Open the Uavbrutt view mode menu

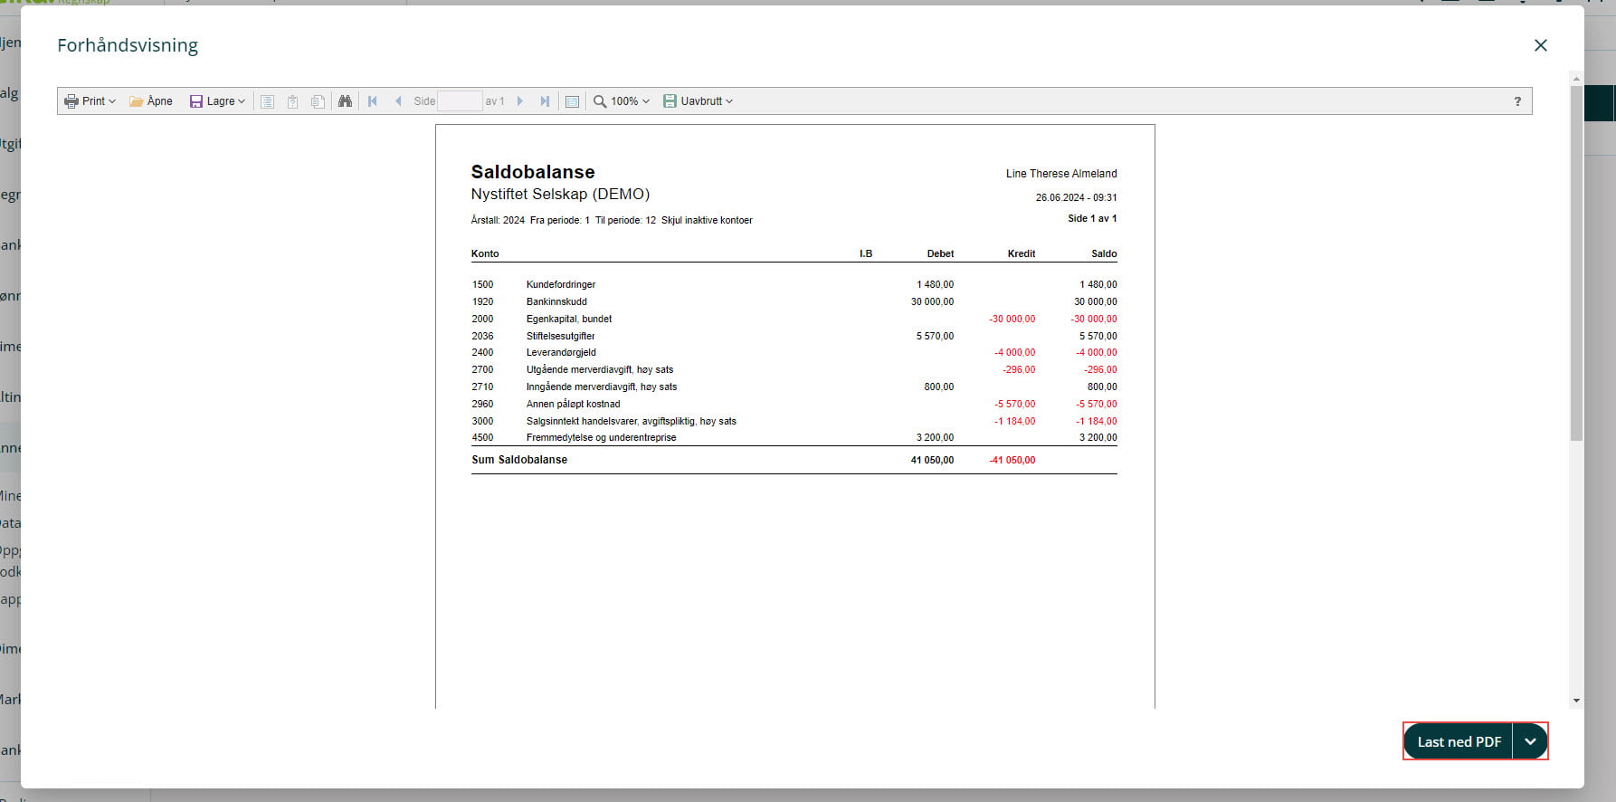pos(698,101)
